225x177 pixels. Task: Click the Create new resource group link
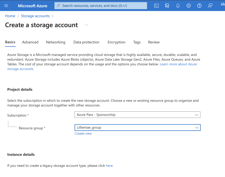[83, 133]
